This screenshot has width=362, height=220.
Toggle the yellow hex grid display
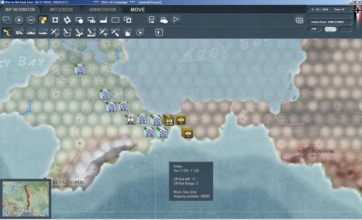[x=43, y=20]
